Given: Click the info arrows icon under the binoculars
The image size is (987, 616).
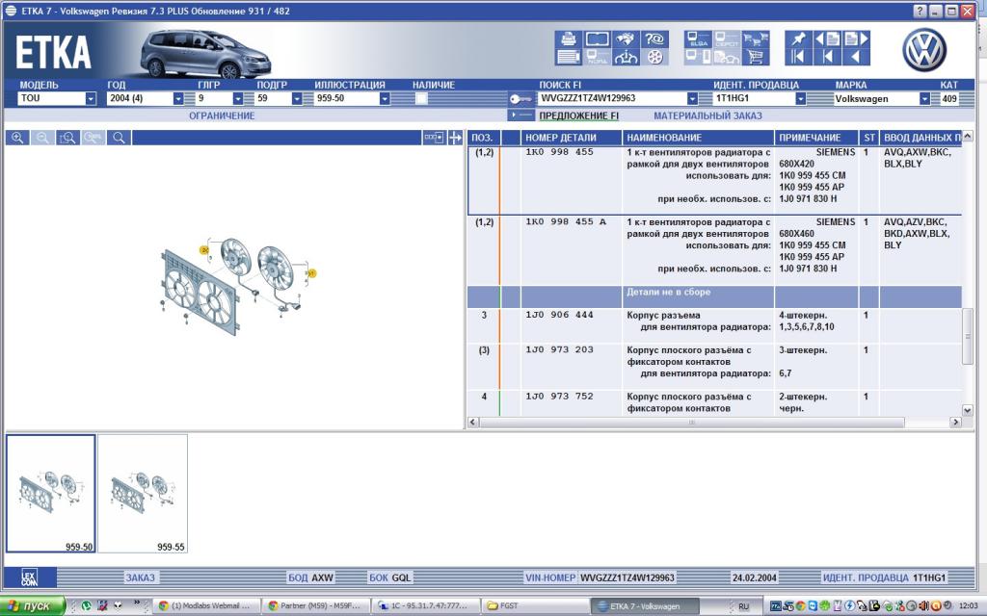Looking at the screenshot, I should tap(625, 57).
